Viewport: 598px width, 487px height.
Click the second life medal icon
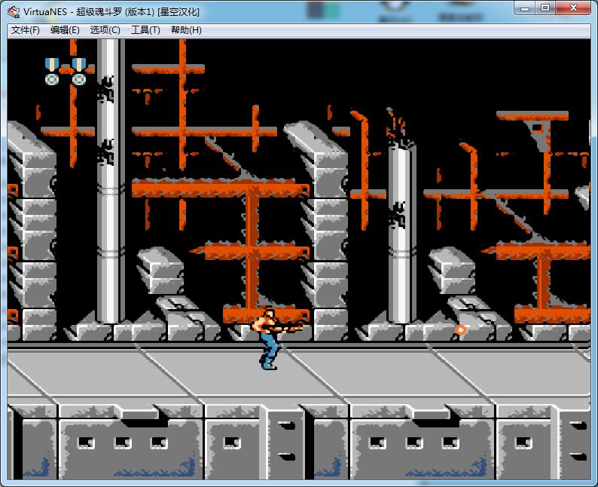(x=78, y=71)
